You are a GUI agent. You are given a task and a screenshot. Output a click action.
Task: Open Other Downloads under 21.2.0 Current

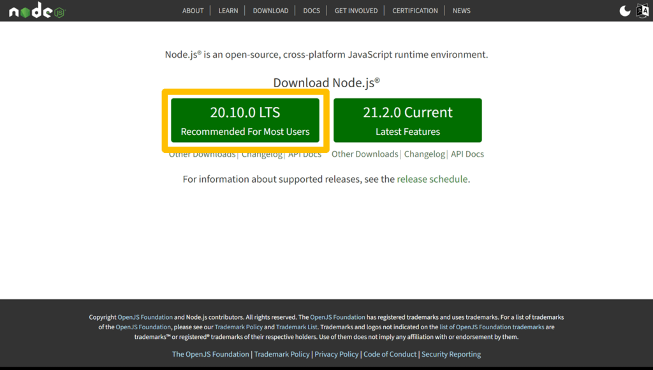tap(365, 154)
